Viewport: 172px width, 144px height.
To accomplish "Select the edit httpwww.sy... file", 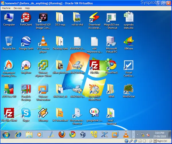I will coord(94,45).
